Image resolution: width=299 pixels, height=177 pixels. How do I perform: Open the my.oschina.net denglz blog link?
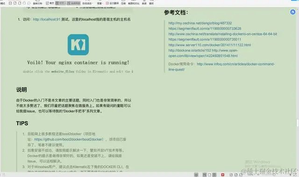[x=200, y=23]
